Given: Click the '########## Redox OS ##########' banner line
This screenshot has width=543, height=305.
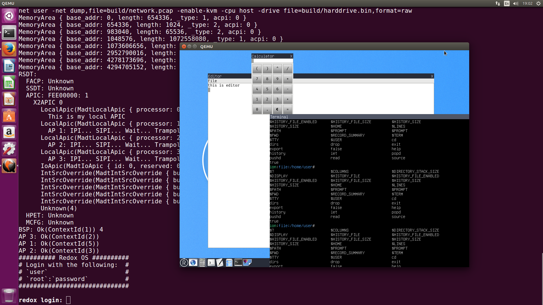Looking at the screenshot, I should click(74, 258).
